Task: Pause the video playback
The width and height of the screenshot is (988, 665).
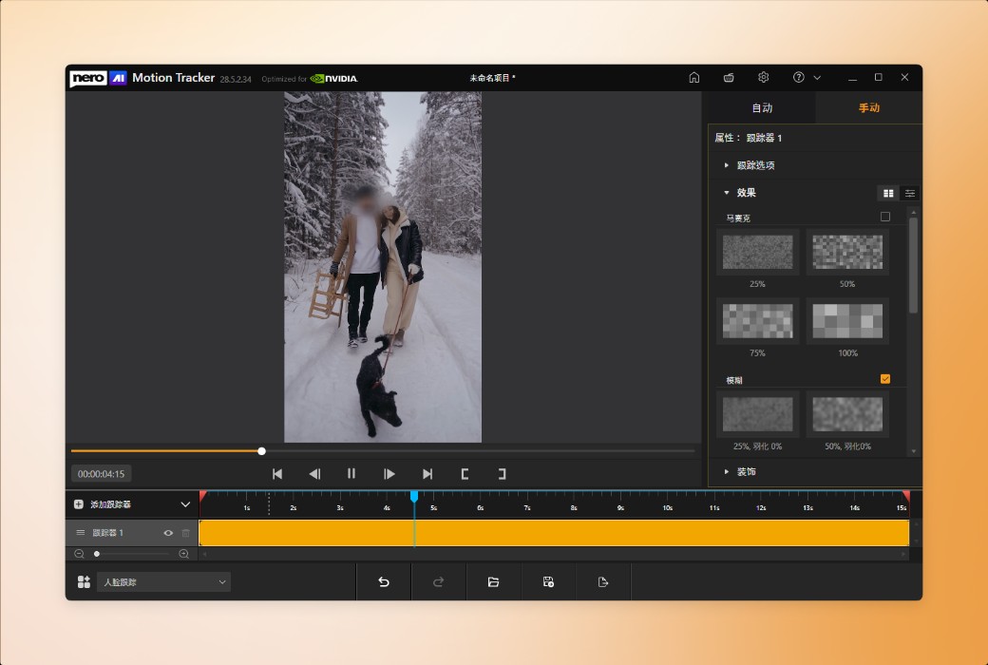Action: point(351,473)
